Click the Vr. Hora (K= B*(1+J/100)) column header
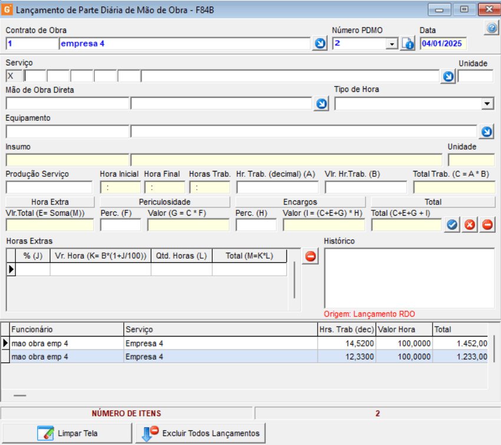The height and width of the screenshot is (445, 501). (x=101, y=256)
